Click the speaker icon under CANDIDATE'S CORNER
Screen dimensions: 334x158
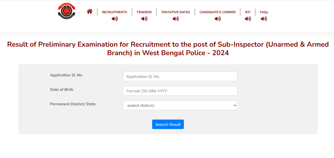coord(217,18)
